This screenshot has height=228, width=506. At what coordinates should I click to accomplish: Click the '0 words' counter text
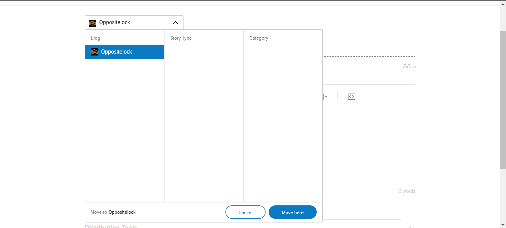coord(407,191)
